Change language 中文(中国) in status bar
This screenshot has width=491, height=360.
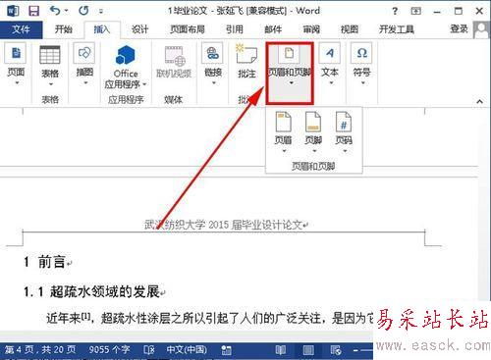pos(187,349)
